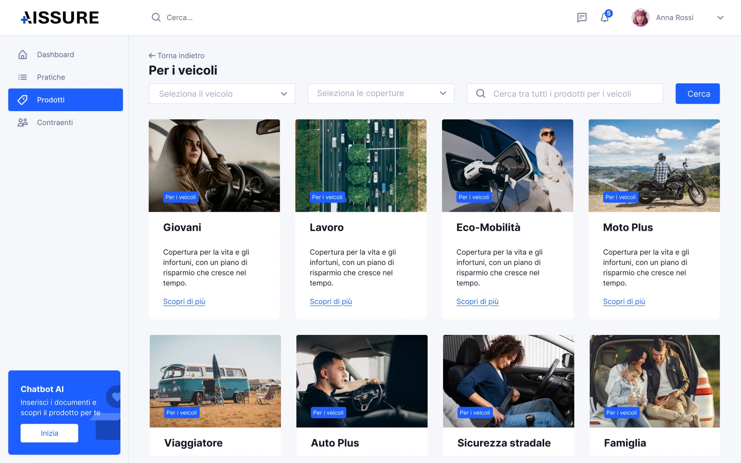741x463 pixels.
Task: Click the top search magnifier icon
Action: coord(156,17)
